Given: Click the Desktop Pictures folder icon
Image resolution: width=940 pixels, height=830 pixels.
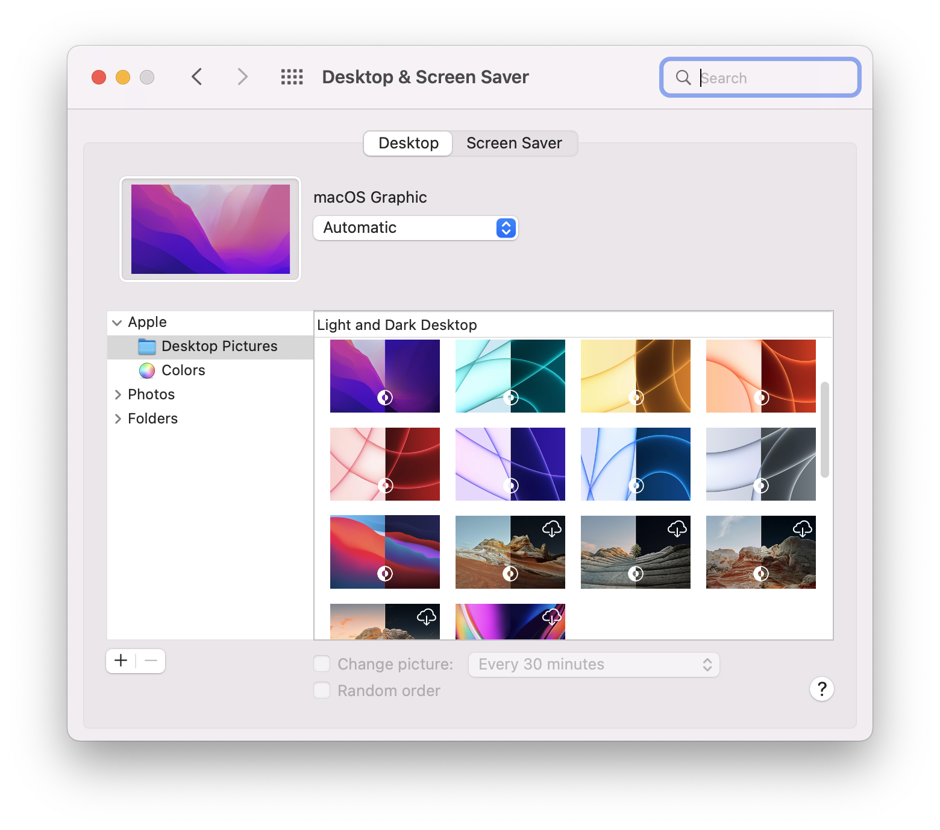Looking at the screenshot, I should point(147,346).
